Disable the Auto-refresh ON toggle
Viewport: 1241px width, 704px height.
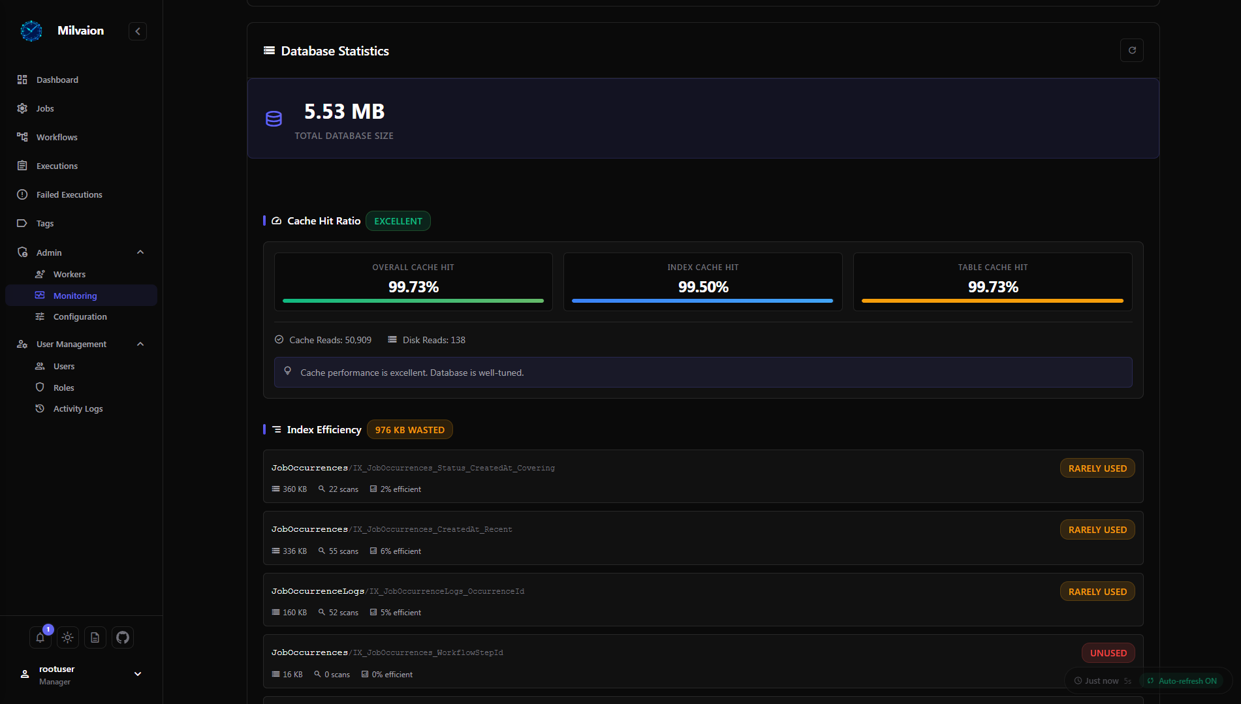(1182, 681)
